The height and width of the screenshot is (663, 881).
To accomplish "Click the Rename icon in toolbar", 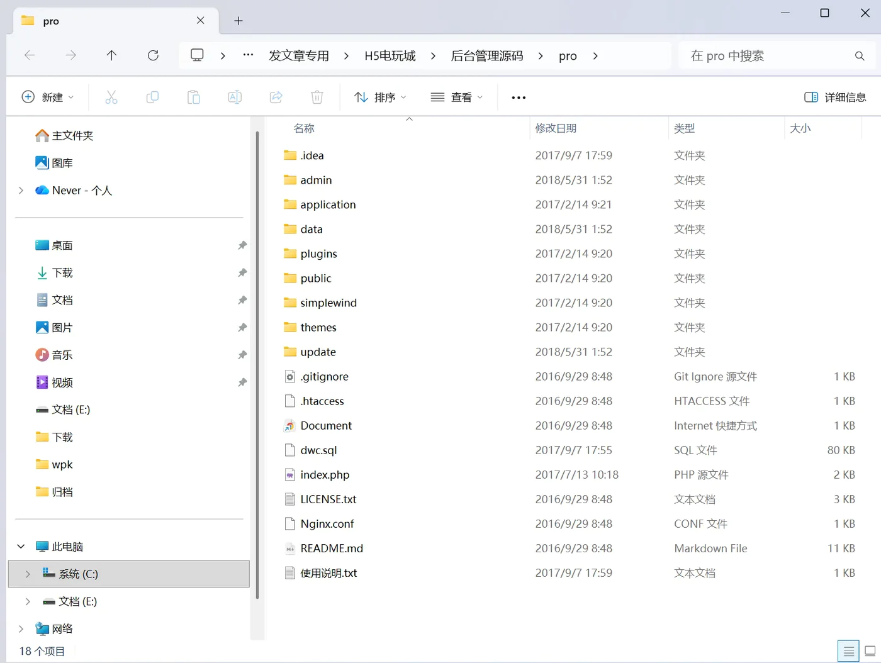I will click(235, 97).
